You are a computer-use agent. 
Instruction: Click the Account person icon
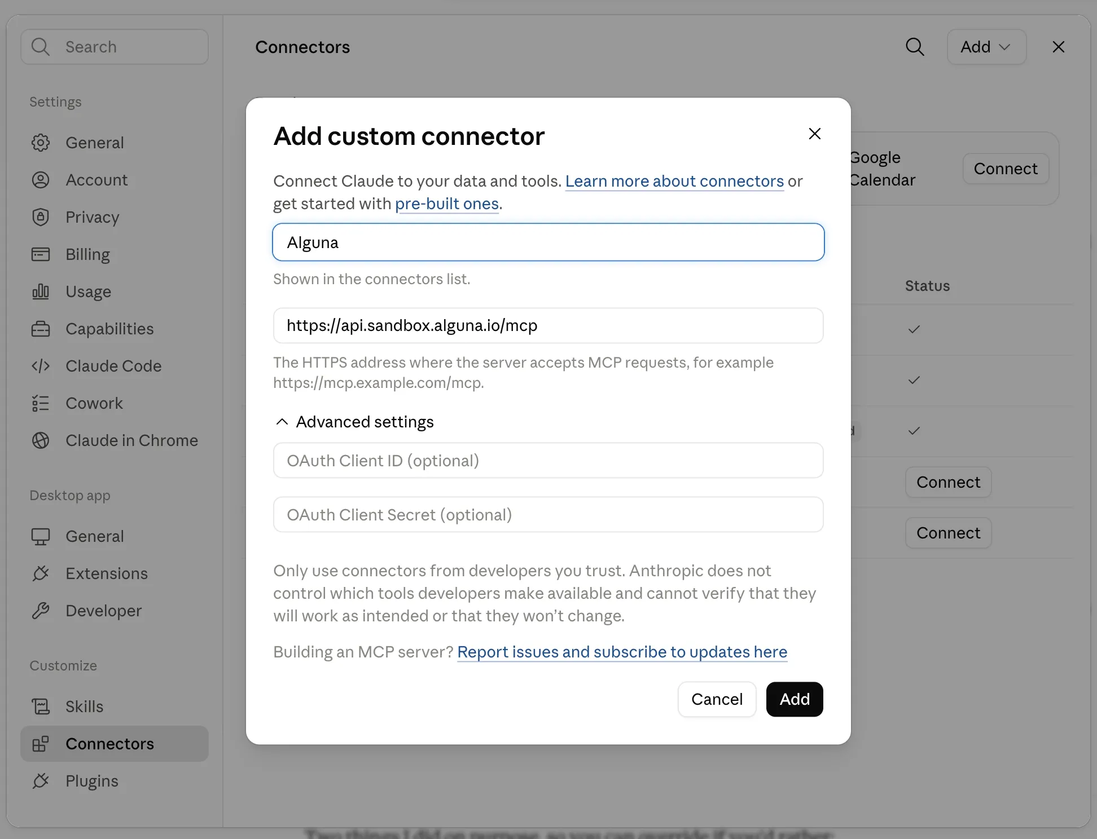pos(41,180)
